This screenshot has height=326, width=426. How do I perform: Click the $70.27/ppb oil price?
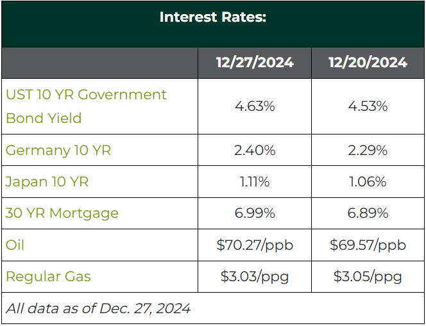(x=255, y=245)
